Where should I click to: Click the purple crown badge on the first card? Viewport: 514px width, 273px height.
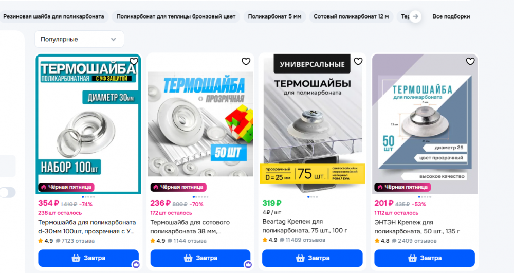(136, 264)
